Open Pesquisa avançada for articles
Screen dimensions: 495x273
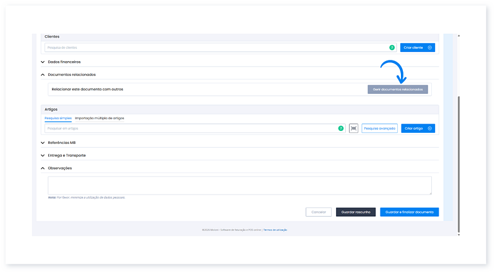pyautogui.click(x=379, y=128)
